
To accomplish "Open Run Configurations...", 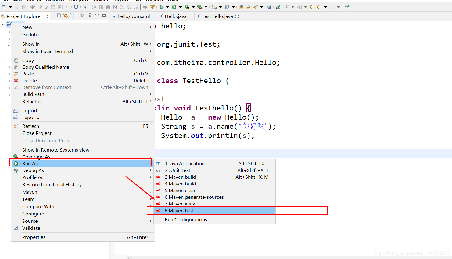I will click(214, 219).
